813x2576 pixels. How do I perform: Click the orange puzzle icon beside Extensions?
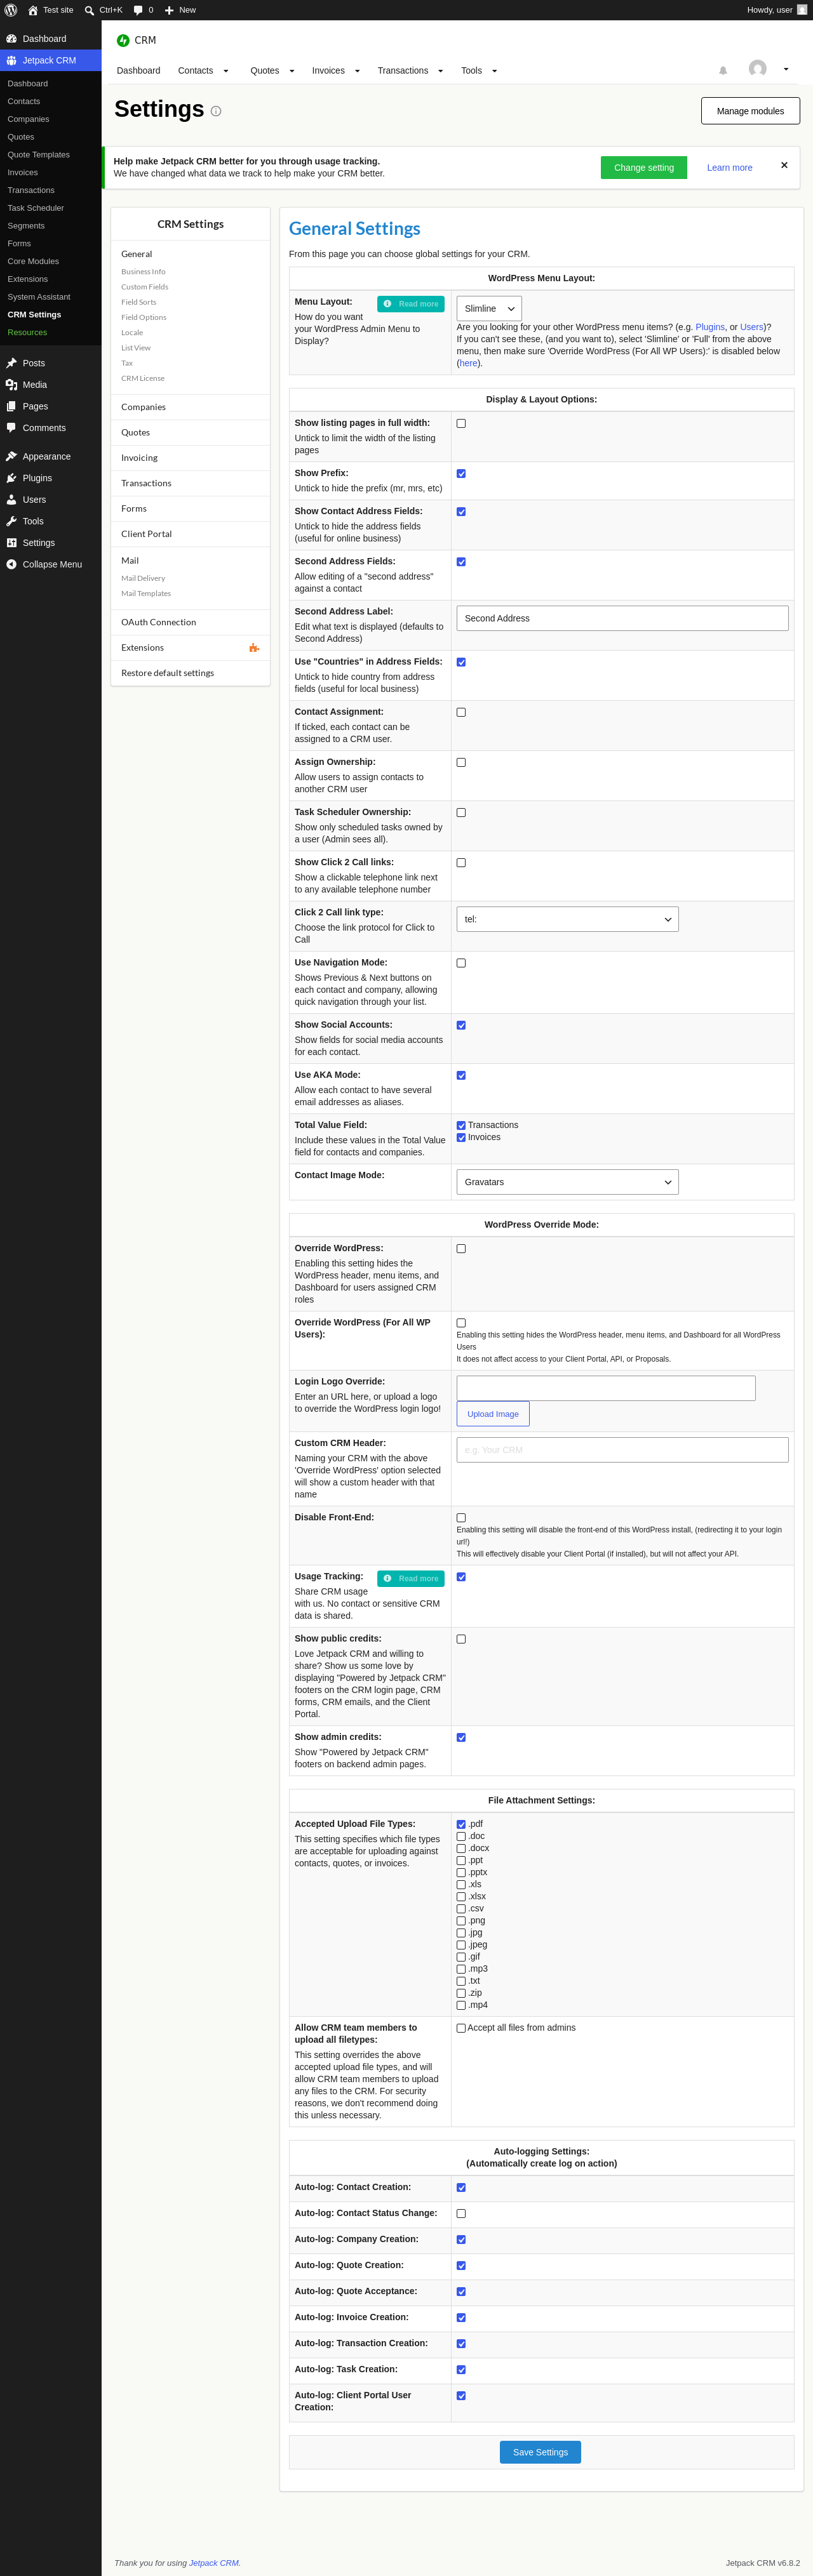(254, 648)
